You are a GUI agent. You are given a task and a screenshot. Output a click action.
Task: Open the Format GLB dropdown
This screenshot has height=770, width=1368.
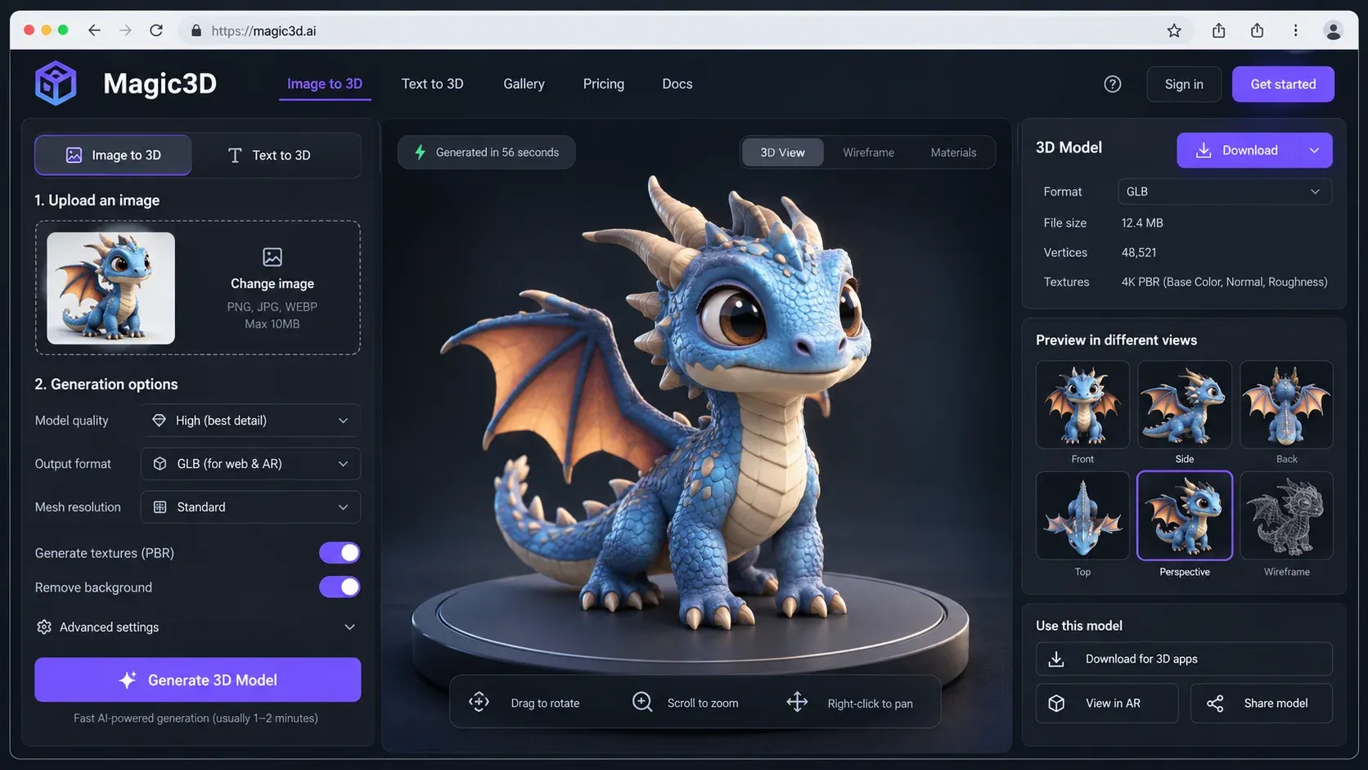coord(1224,191)
